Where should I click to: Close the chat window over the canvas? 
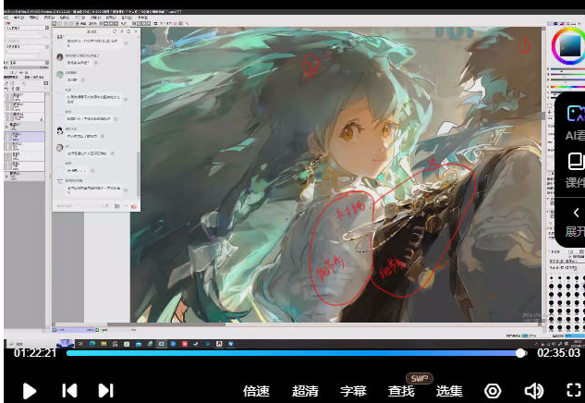[136, 31]
